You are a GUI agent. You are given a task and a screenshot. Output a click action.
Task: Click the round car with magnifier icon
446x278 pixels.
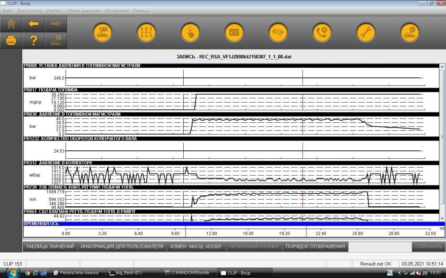[278, 32]
